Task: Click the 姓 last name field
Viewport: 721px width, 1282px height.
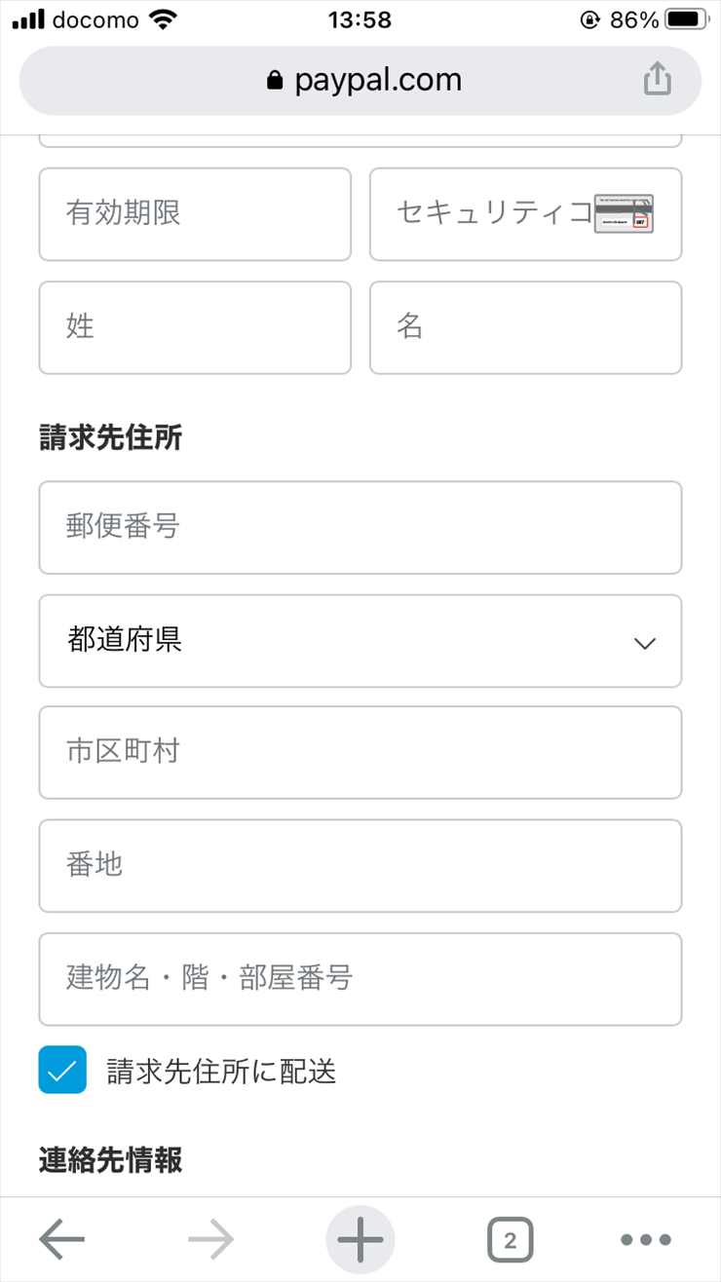Action: [195, 327]
